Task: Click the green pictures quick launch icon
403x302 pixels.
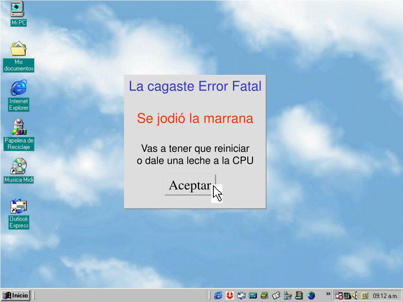Action: tap(264, 296)
